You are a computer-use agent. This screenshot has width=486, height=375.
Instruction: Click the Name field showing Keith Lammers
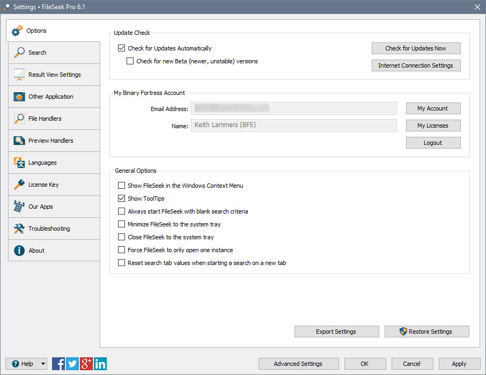click(293, 125)
